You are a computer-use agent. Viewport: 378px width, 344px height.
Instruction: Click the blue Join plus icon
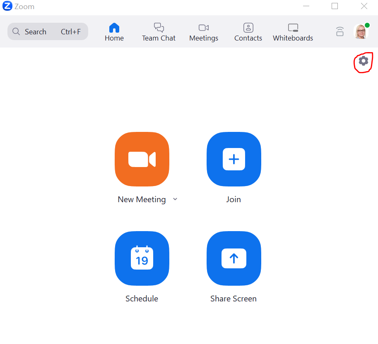coord(234,159)
